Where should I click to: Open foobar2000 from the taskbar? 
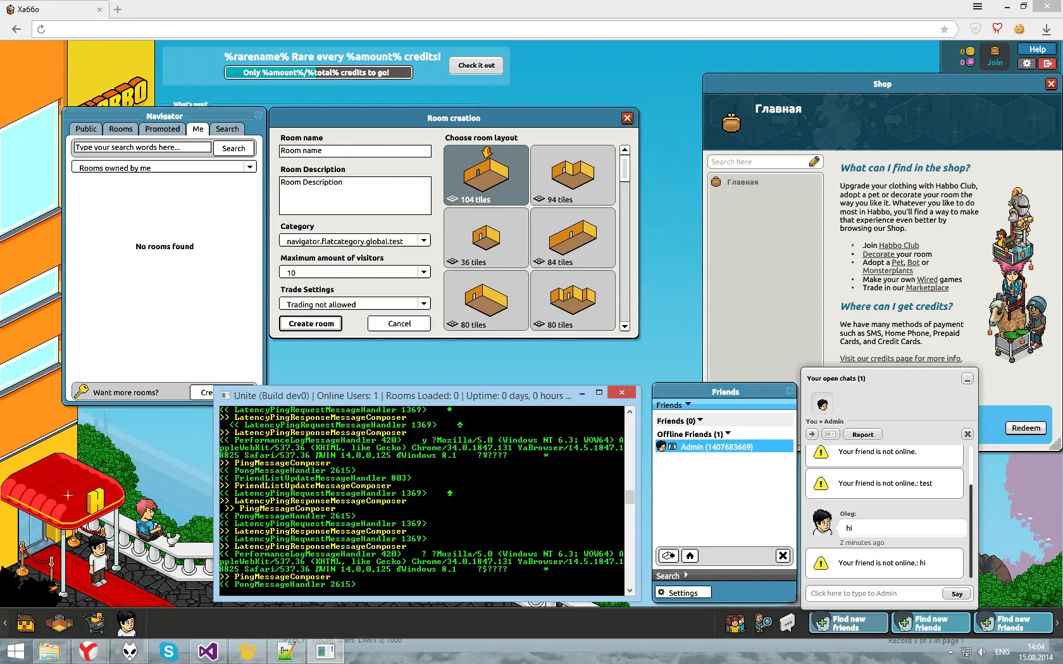[130, 651]
